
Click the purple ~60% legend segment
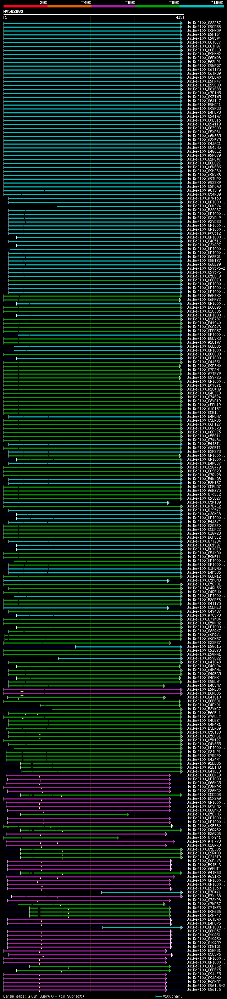pyautogui.click(x=113, y=6)
